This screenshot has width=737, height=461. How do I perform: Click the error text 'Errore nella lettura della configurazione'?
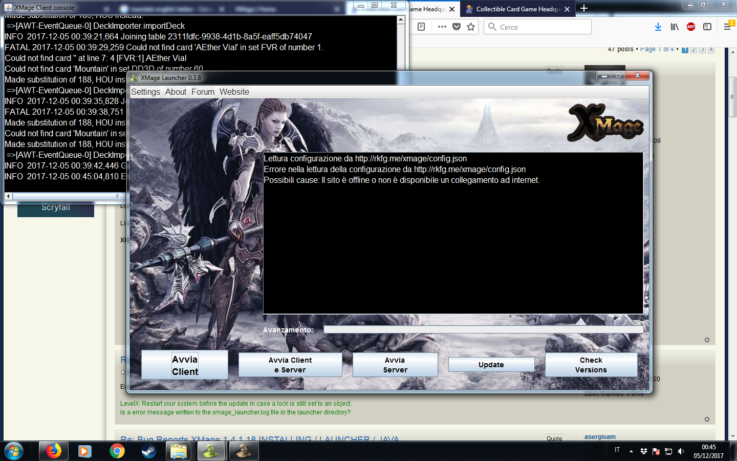click(x=395, y=170)
